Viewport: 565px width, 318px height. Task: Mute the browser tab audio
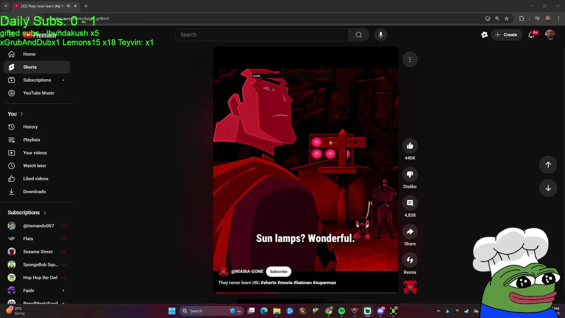coord(68,6)
